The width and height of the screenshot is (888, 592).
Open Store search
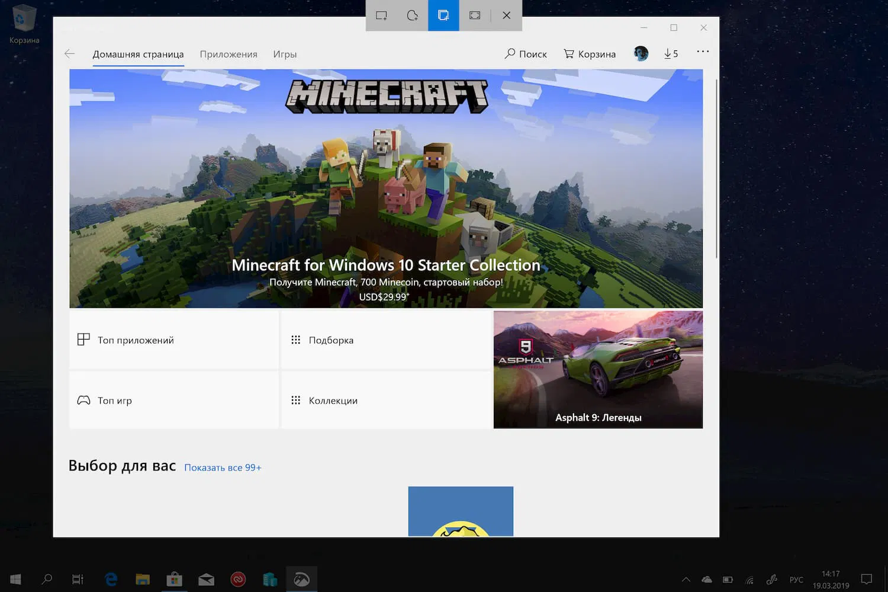click(x=526, y=53)
